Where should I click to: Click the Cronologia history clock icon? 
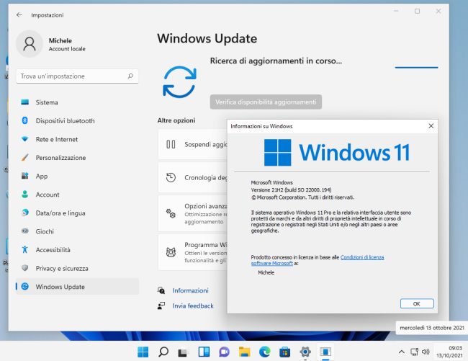(171, 178)
